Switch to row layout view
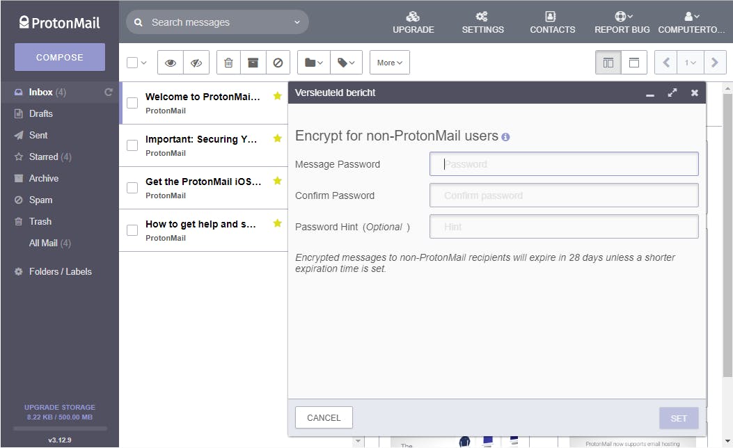Viewport: 733px width, 448px height. point(634,63)
